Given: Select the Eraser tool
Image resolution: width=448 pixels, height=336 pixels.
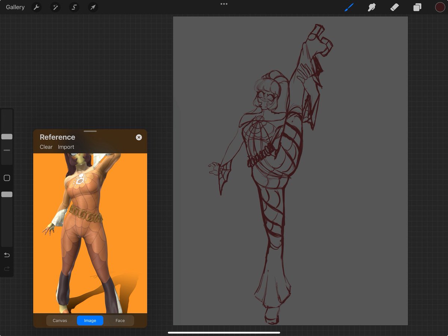Looking at the screenshot, I should [395, 7].
